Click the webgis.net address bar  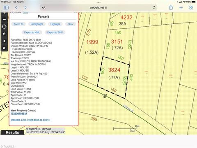(98, 7)
